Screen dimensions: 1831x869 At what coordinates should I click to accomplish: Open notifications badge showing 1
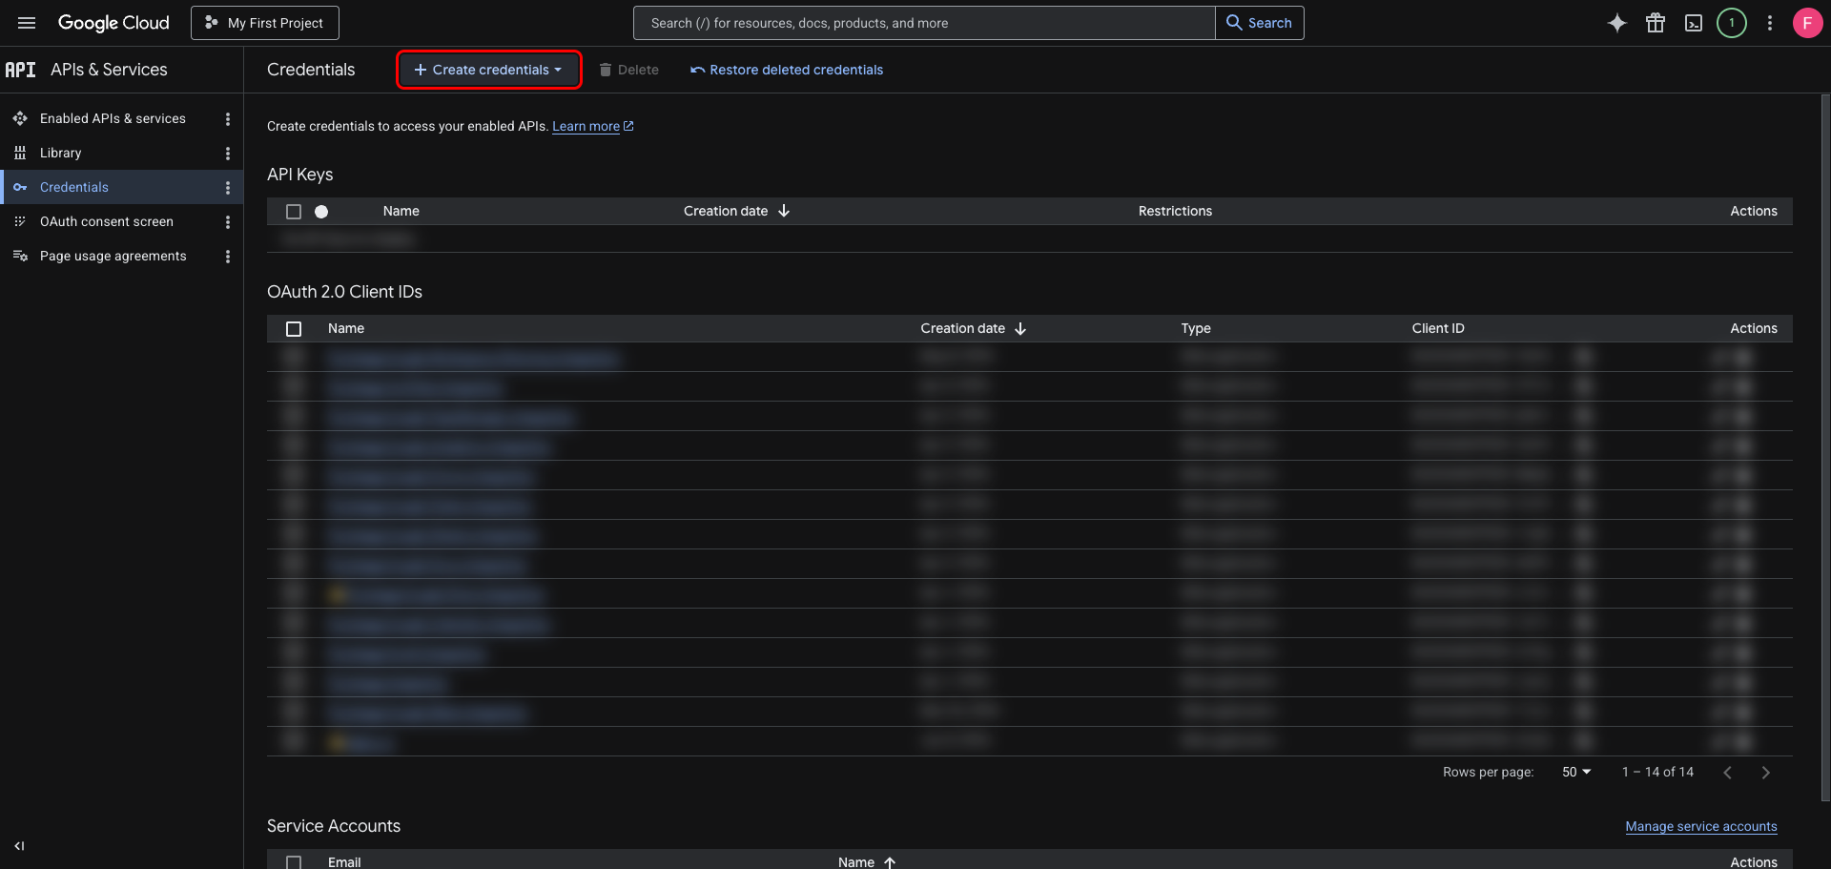[x=1732, y=23]
